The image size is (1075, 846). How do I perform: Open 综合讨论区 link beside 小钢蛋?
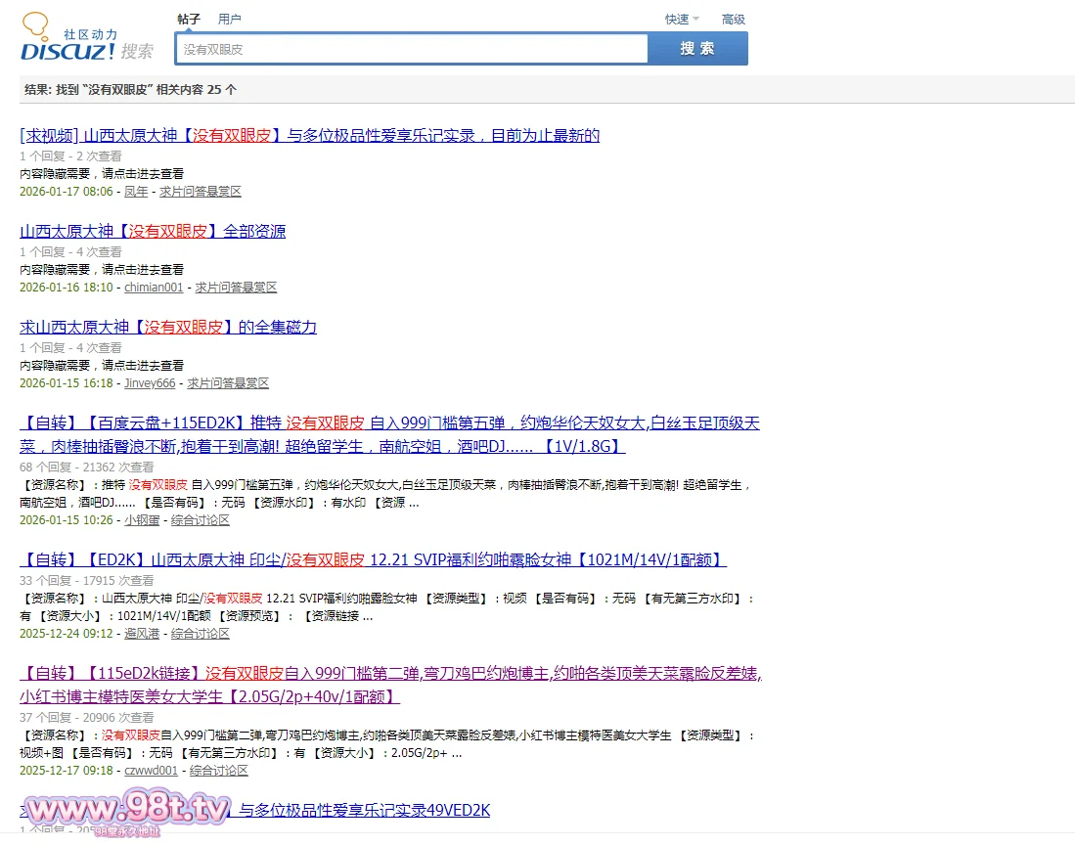(x=201, y=519)
